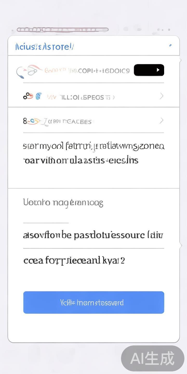This screenshot has width=187, height=374.
Task: Select the header title in blue text
Action: 44,47
